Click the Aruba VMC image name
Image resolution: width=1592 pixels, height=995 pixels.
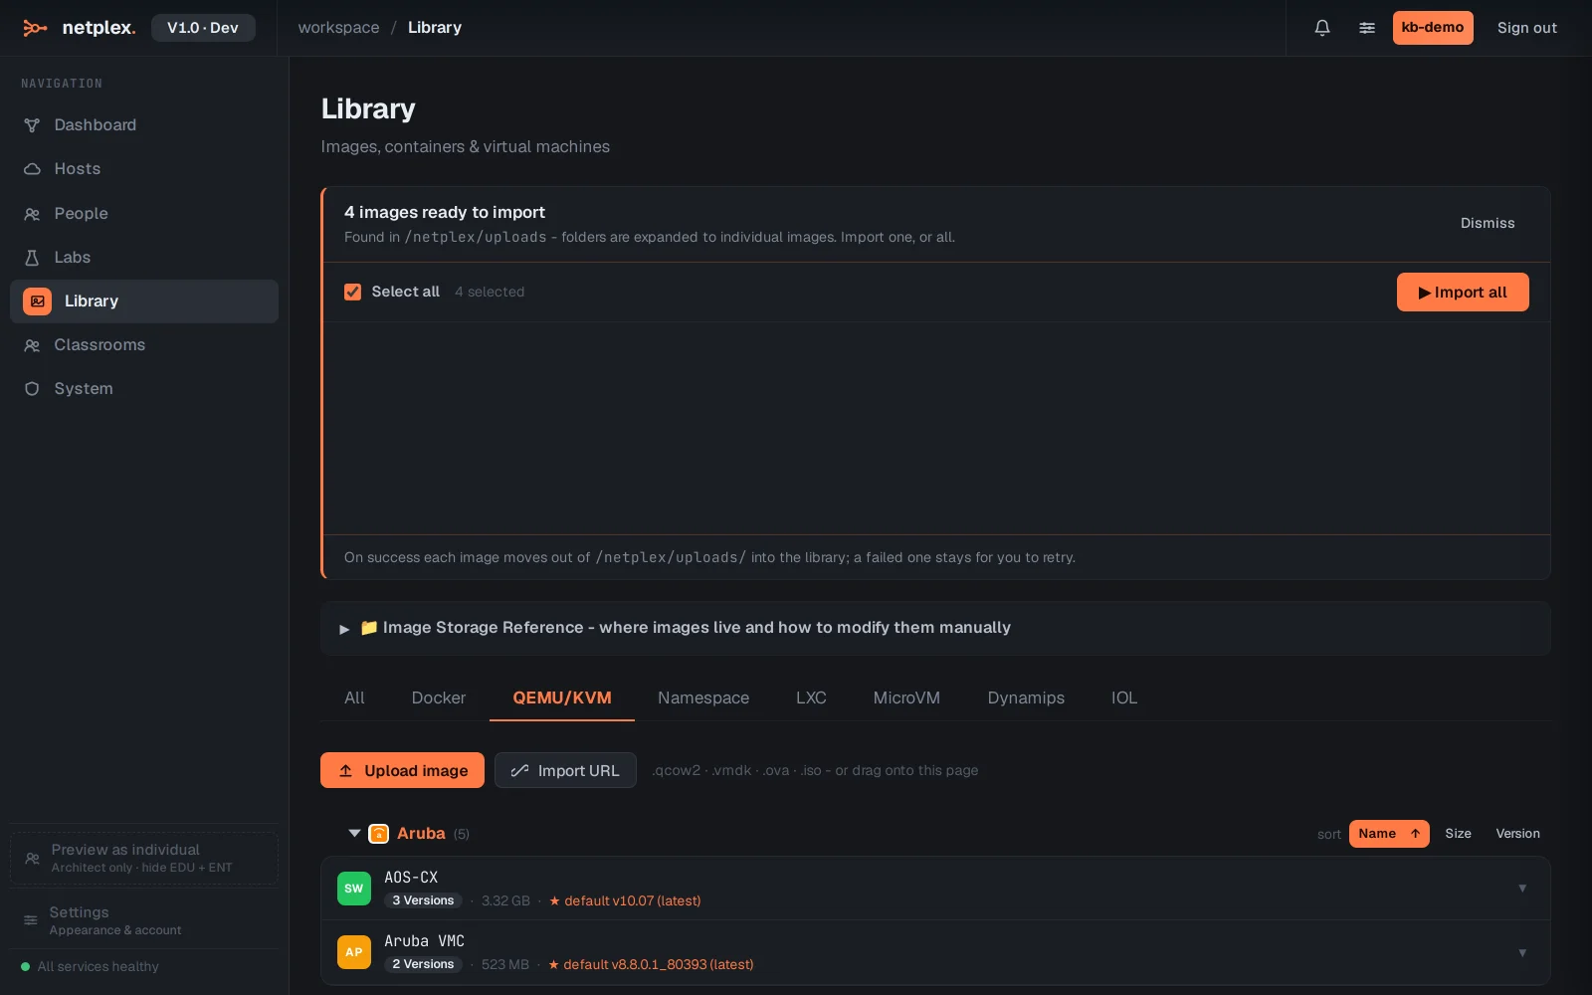click(425, 941)
